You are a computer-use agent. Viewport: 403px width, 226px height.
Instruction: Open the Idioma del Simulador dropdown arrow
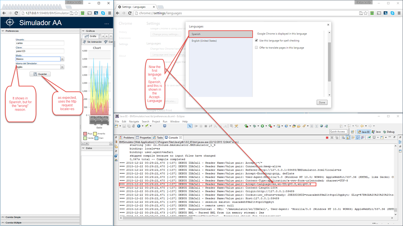62,67
